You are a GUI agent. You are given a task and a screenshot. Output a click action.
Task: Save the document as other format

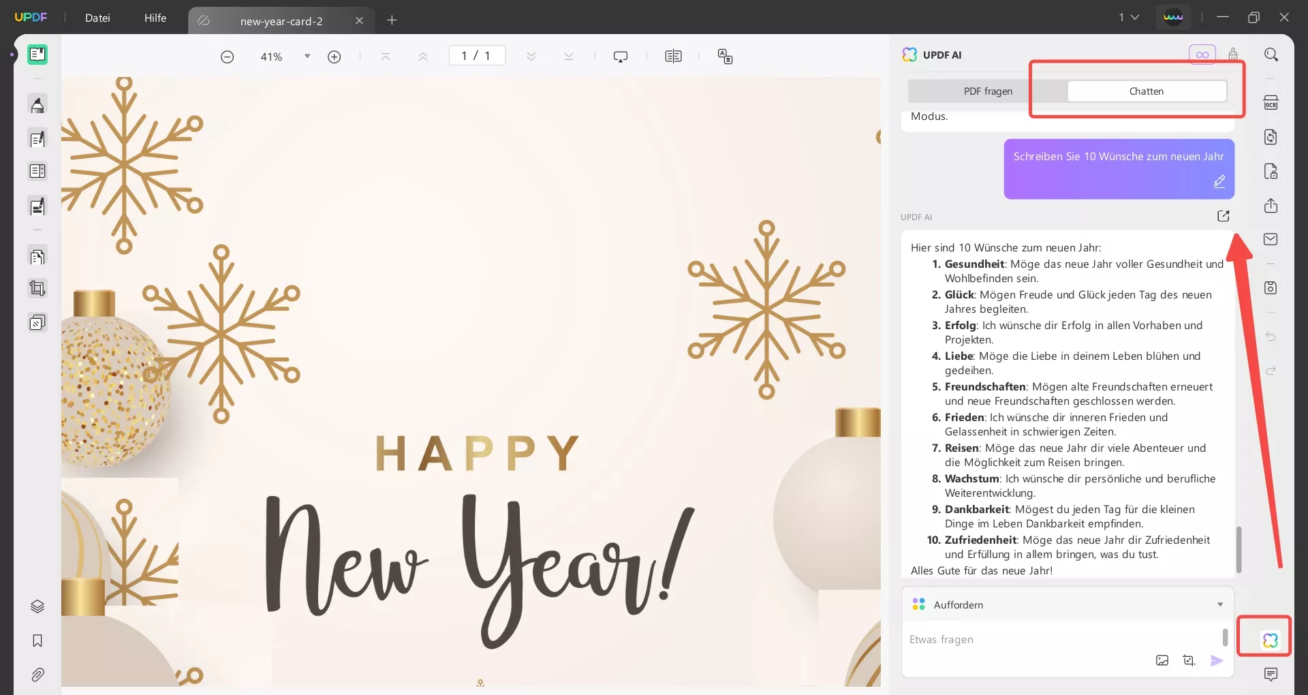coord(1271,288)
